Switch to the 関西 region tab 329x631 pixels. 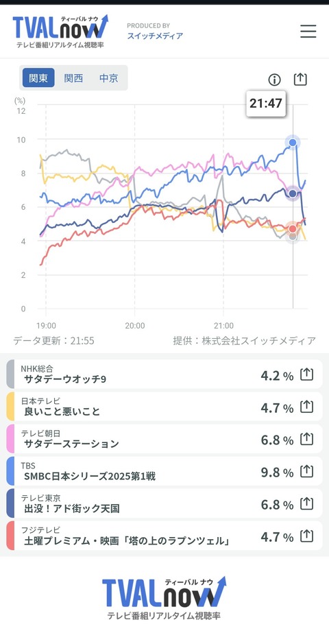tap(73, 78)
